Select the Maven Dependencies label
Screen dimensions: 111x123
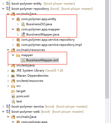pyautogui.click(x=32, y=76)
